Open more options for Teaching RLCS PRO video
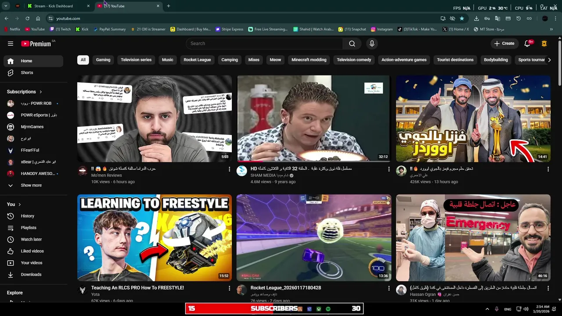The height and width of the screenshot is (316, 562). pyautogui.click(x=229, y=288)
